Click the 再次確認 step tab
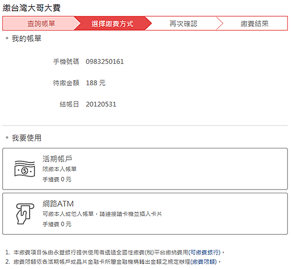Viewport: 291px width, 269px height. (184, 24)
